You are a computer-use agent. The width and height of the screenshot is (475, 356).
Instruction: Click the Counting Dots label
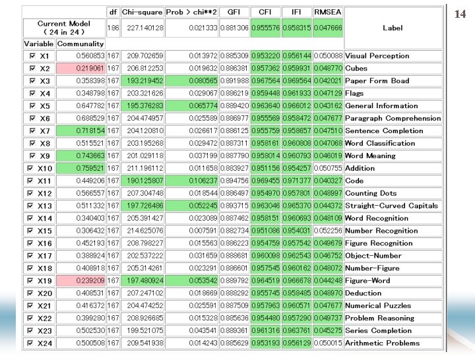tap(371, 193)
